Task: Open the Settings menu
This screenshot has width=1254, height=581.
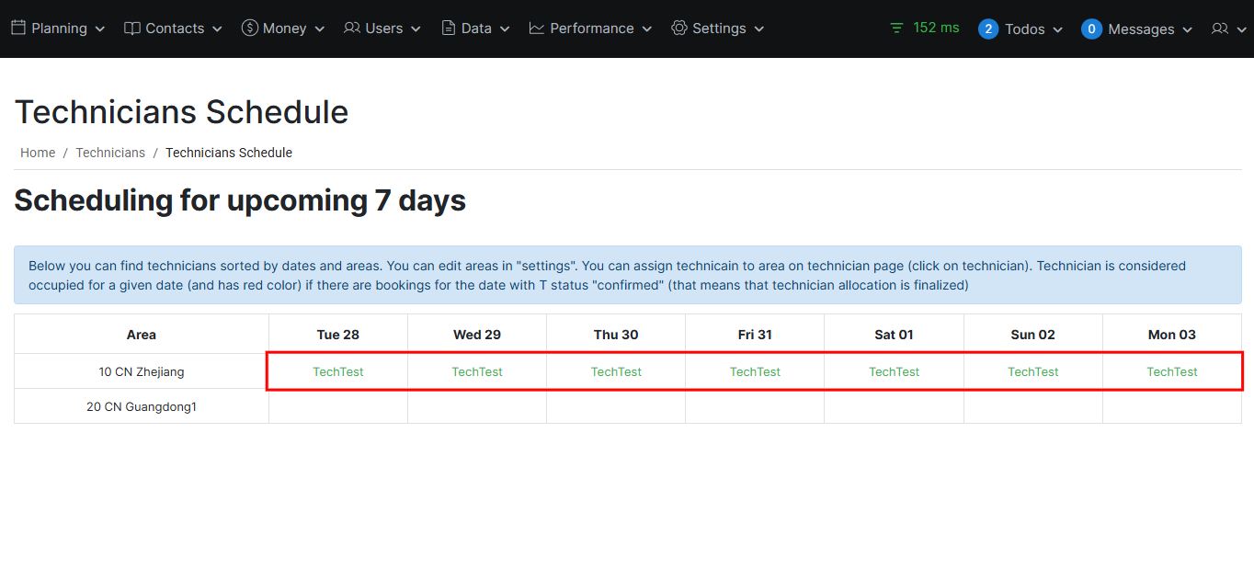Action: pos(718,28)
